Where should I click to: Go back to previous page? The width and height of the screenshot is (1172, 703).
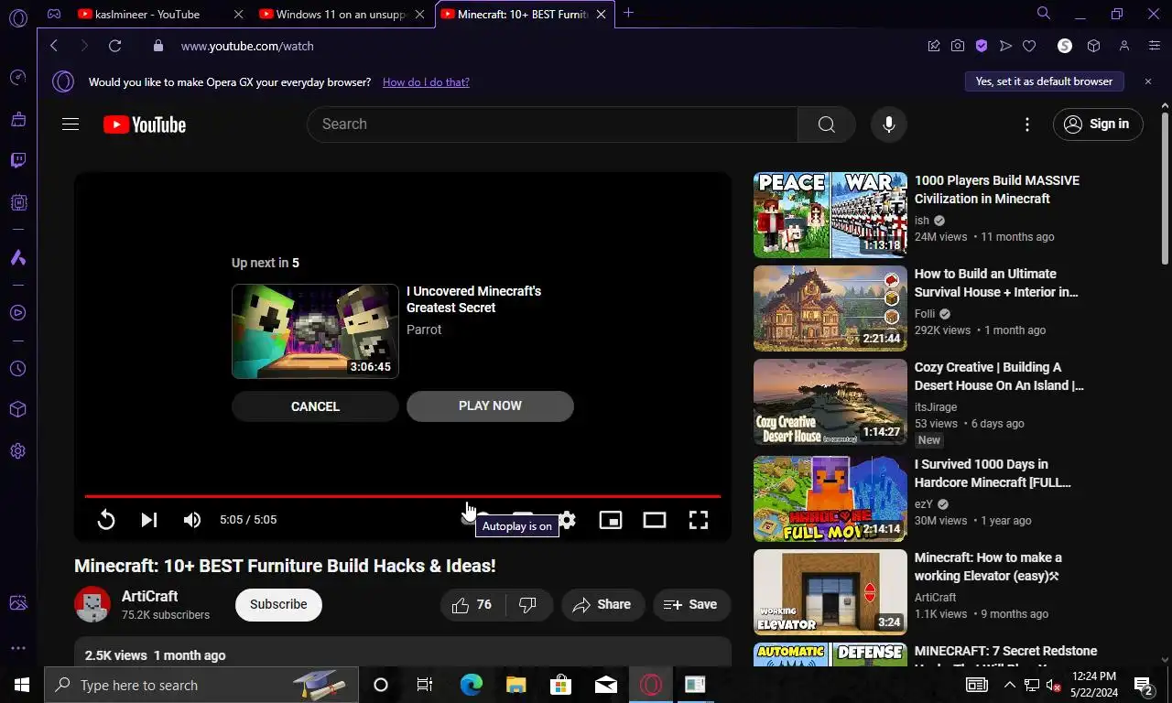[x=54, y=46]
